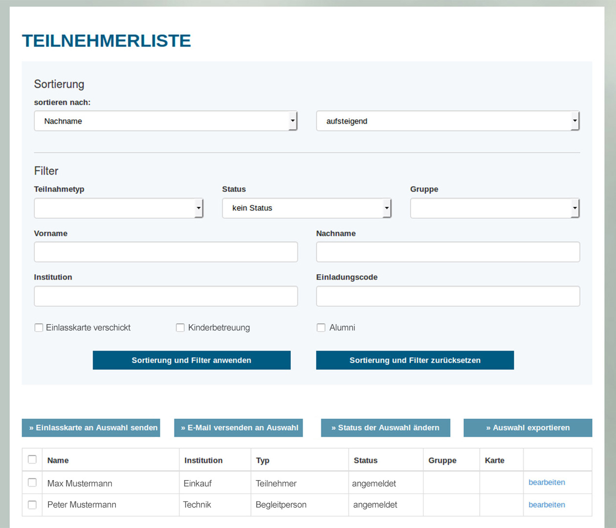
Task: Click 'Auswahl exportieren' button
Action: [528, 428]
